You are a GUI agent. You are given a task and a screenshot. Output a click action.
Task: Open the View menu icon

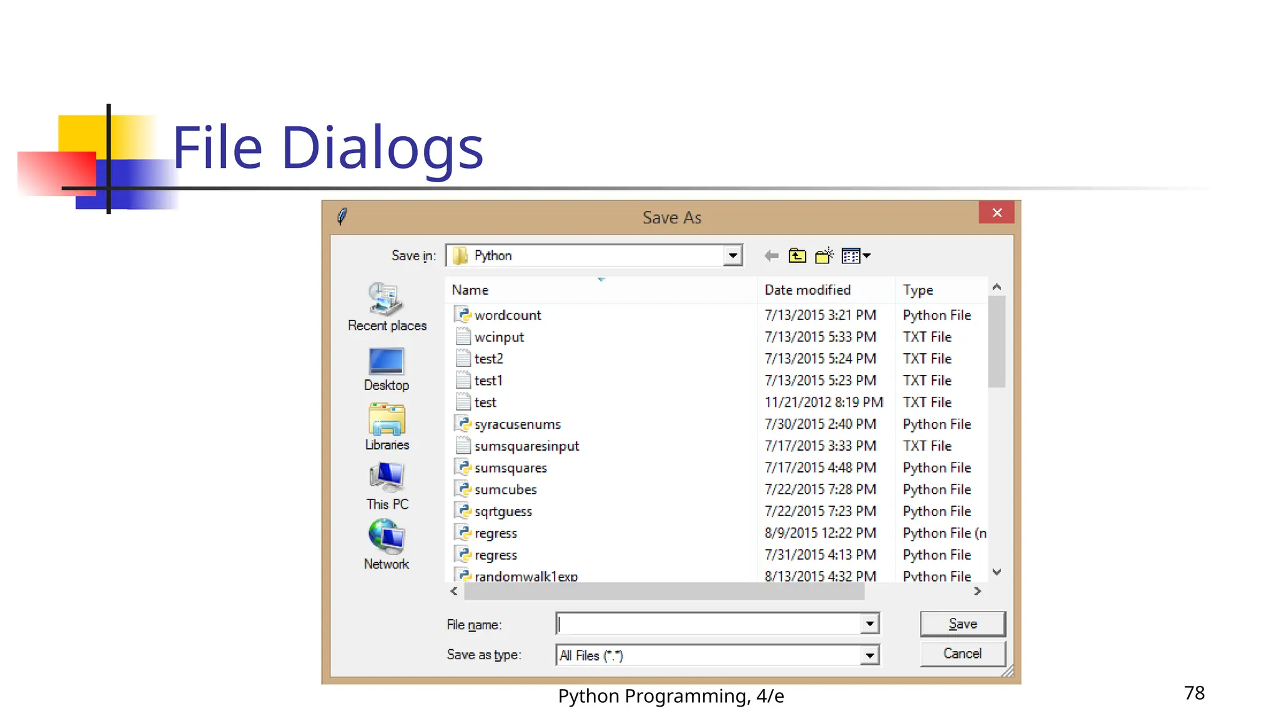[x=856, y=256]
